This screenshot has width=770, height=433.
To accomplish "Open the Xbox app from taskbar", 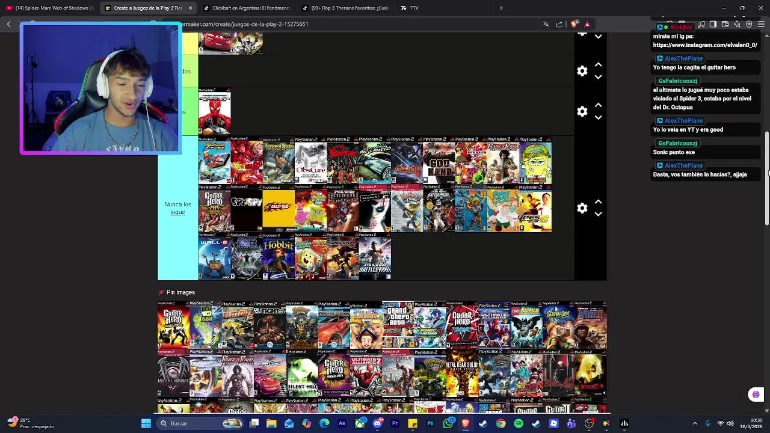I will tap(360, 423).
